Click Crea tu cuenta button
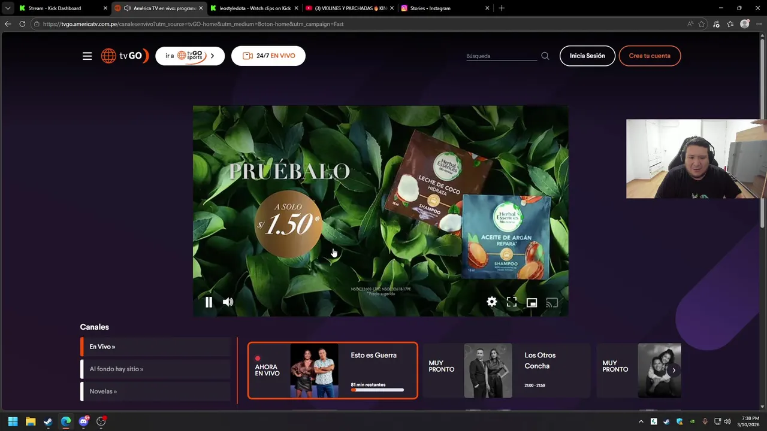Image resolution: width=767 pixels, height=431 pixels. coord(650,56)
